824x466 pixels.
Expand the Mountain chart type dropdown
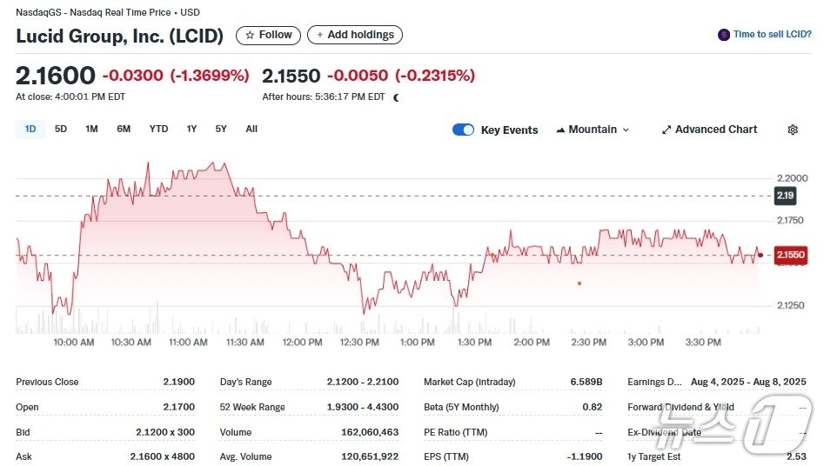626,130
